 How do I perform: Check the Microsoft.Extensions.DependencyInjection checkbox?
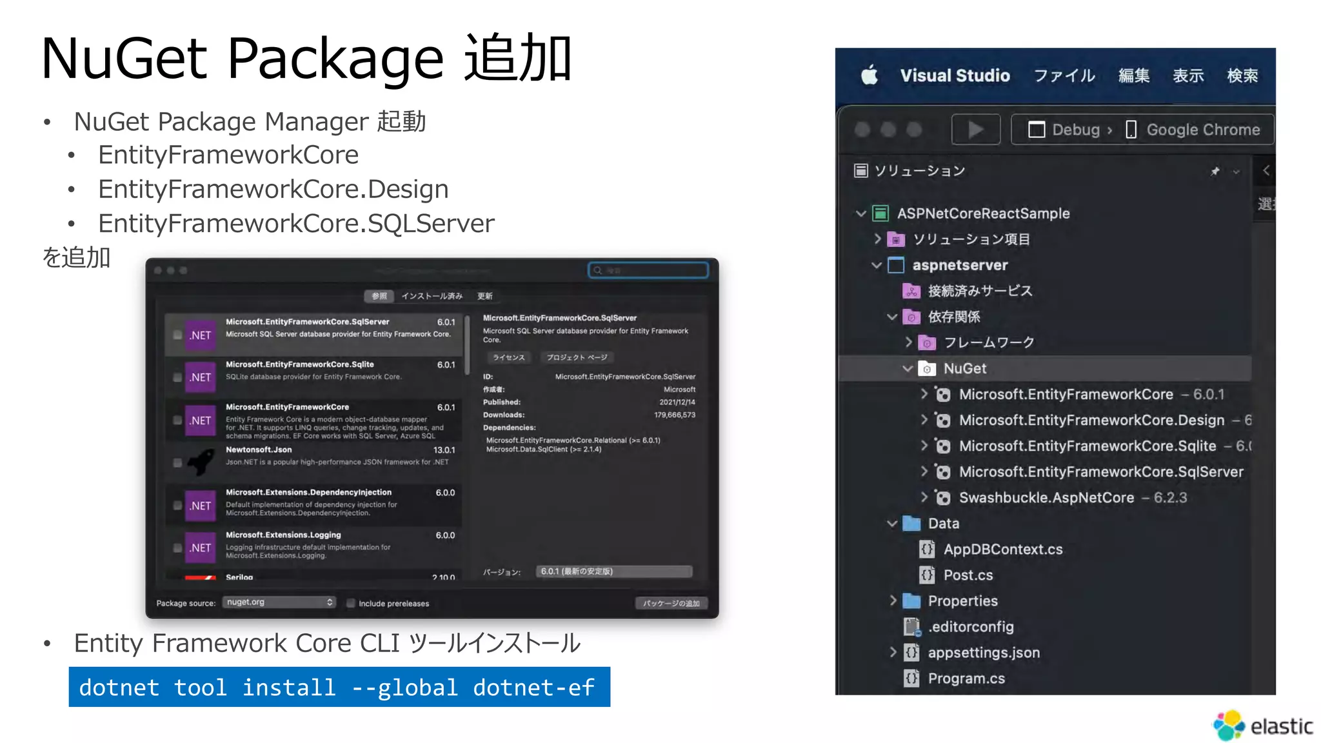click(177, 505)
